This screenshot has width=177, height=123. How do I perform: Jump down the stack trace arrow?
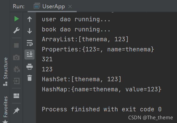(x=30, y=31)
